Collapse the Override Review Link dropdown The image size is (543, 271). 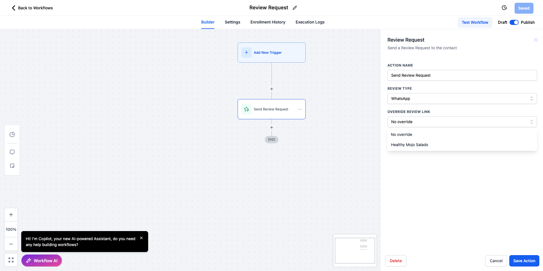click(x=462, y=122)
